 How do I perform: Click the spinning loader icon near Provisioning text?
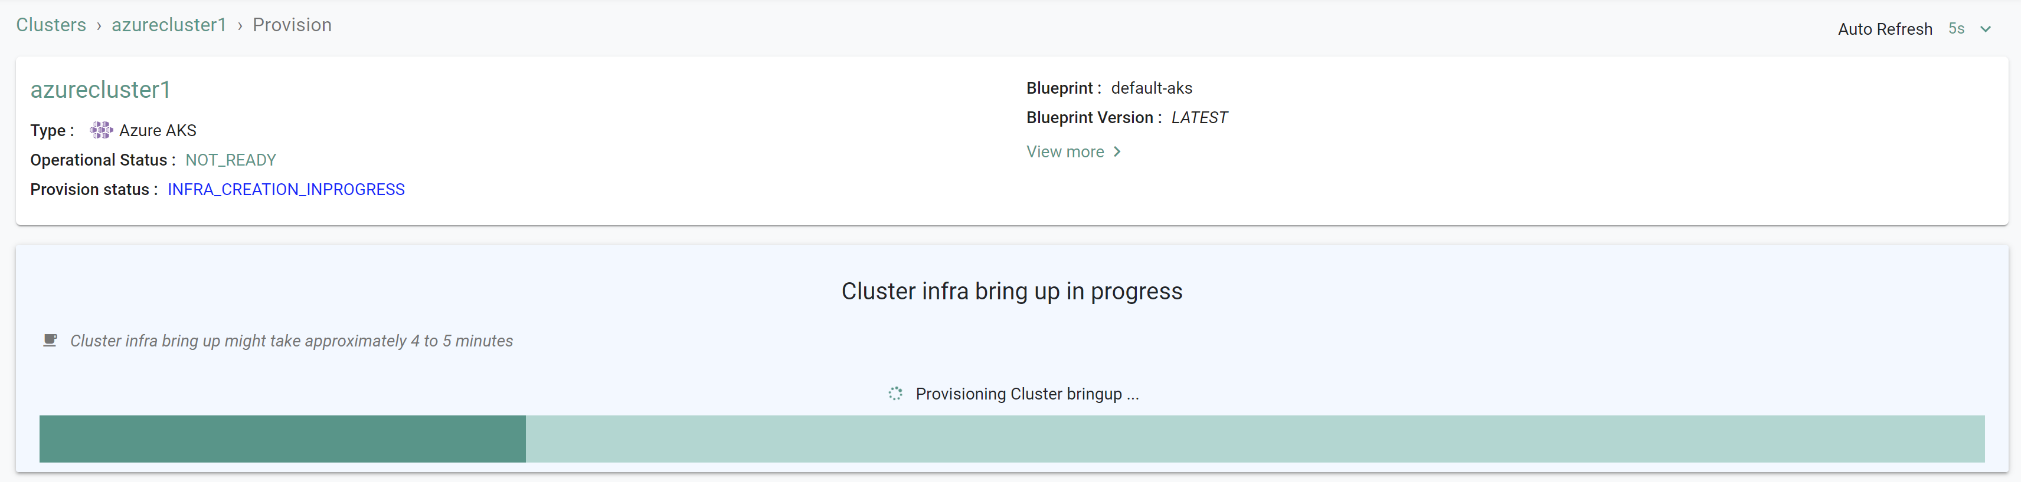895,394
